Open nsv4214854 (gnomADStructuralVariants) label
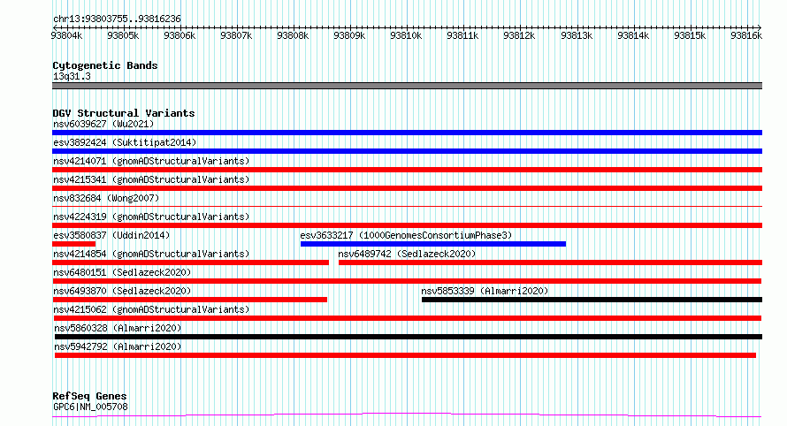 pos(151,254)
